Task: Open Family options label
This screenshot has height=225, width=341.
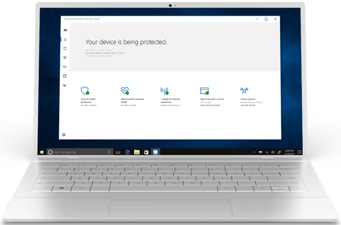Action: [x=248, y=99]
